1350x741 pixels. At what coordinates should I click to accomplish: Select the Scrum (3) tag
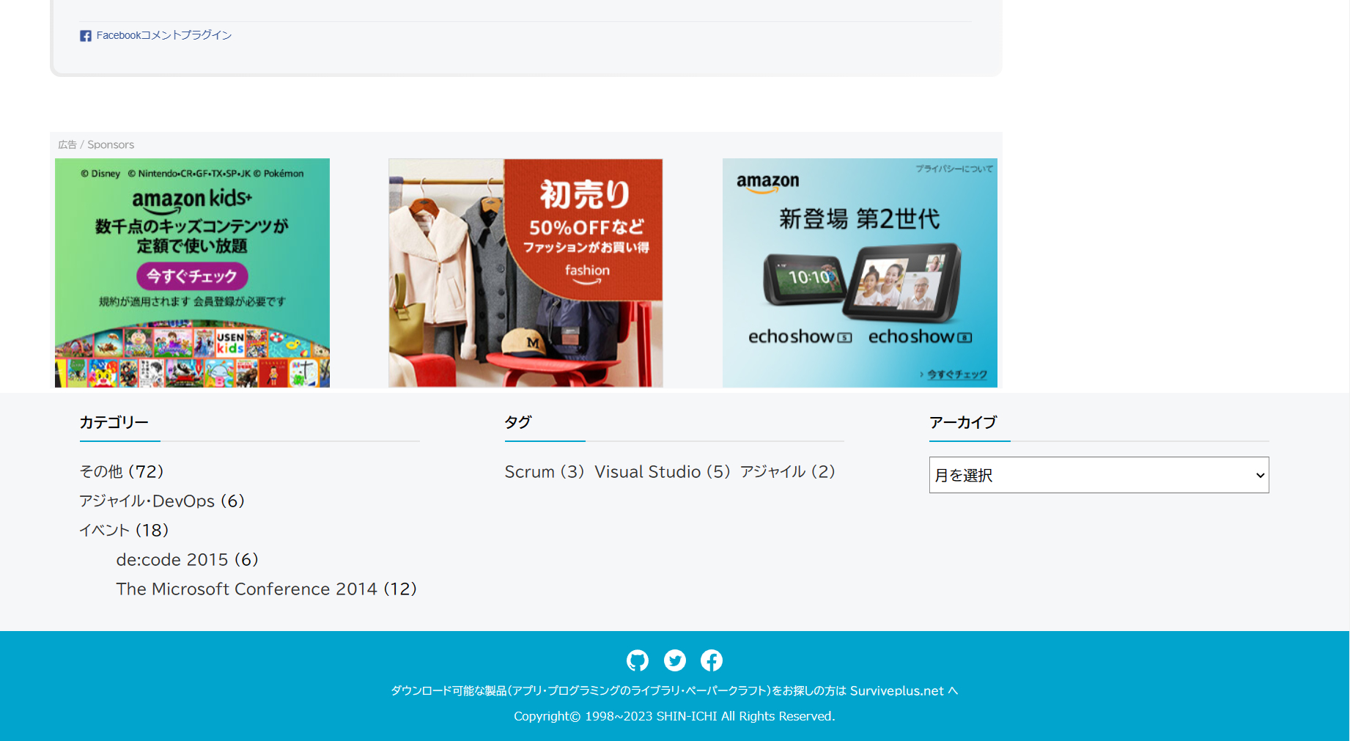545,471
